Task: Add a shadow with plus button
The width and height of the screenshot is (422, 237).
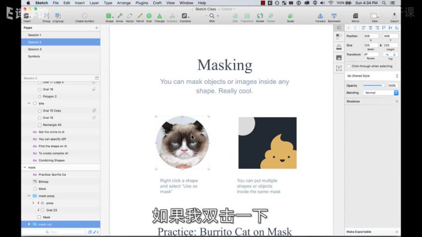Action: (x=397, y=101)
